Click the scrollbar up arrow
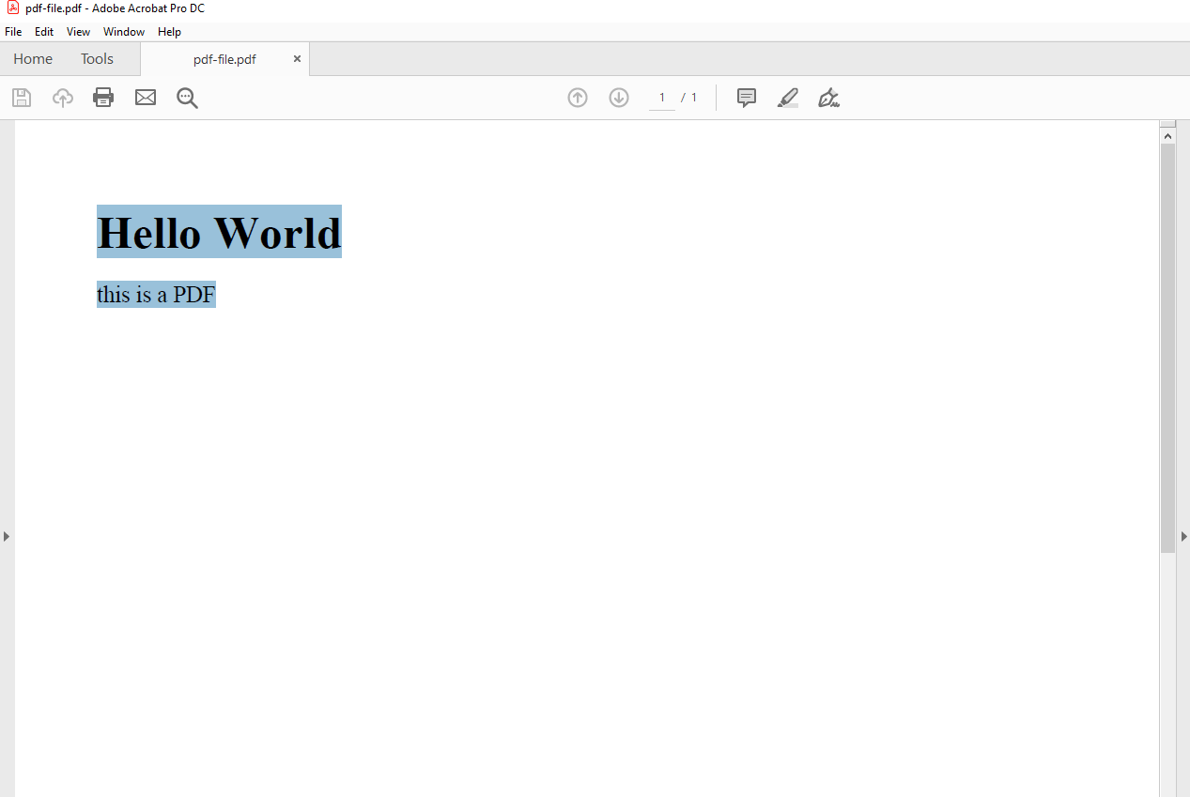Viewport: 1190px width, 797px height. (1168, 136)
